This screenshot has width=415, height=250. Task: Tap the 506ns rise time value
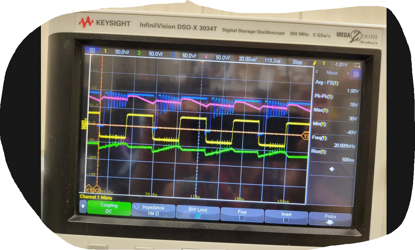(x=348, y=159)
